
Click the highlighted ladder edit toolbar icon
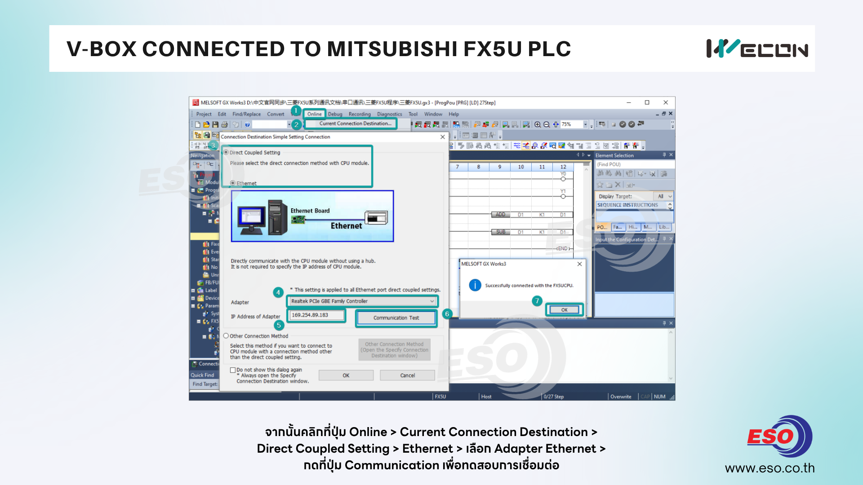click(525, 145)
